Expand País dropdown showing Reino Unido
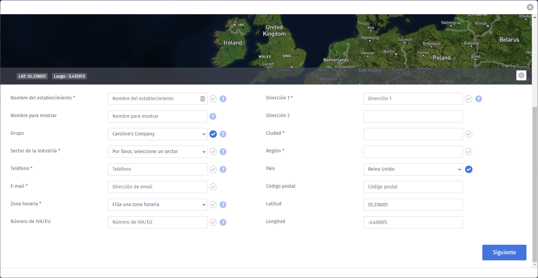Screen dimensions: 538x278 413,169
